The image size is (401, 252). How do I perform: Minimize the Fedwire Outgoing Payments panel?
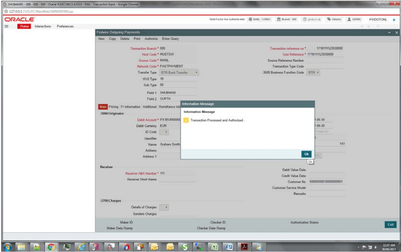pos(389,33)
